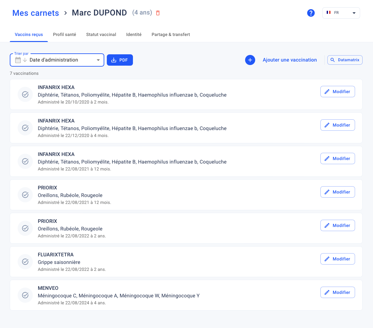Screen dimensions: 373x328
Task: Modify the MENVEO vaccination
Action: tap(337, 292)
